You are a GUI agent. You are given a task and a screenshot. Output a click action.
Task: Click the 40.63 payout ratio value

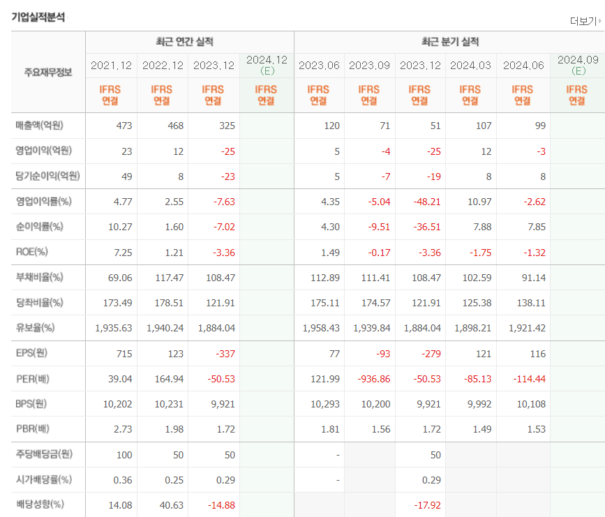(x=172, y=505)
